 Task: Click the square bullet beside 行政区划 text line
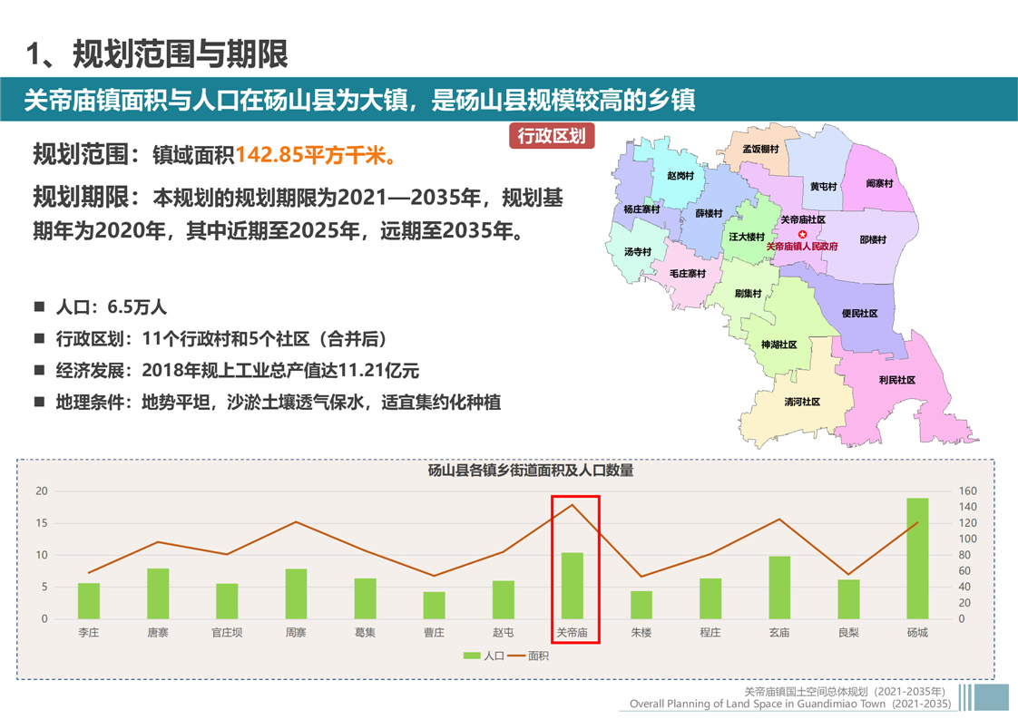pos(39,338)
